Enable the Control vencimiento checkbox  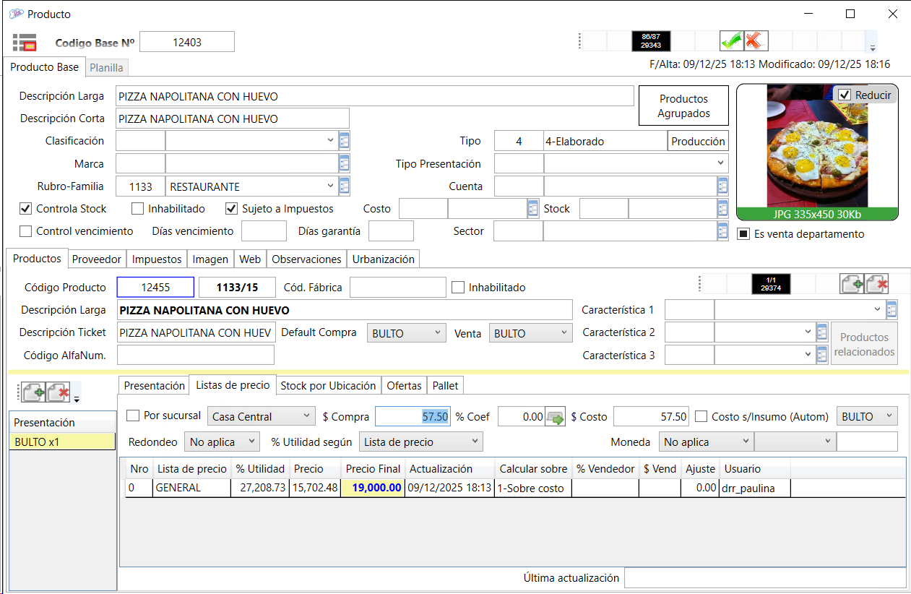pos(26,231)
